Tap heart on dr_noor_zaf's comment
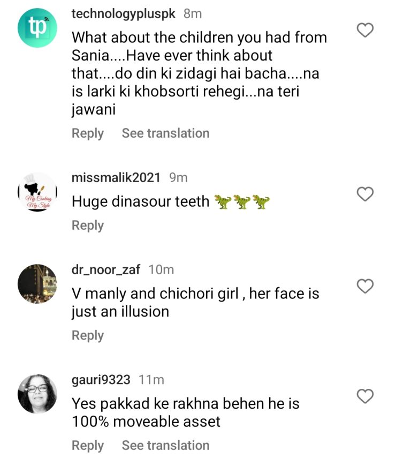Image resolution: width=396 pixels, height=474 pixels. point(365,287)
